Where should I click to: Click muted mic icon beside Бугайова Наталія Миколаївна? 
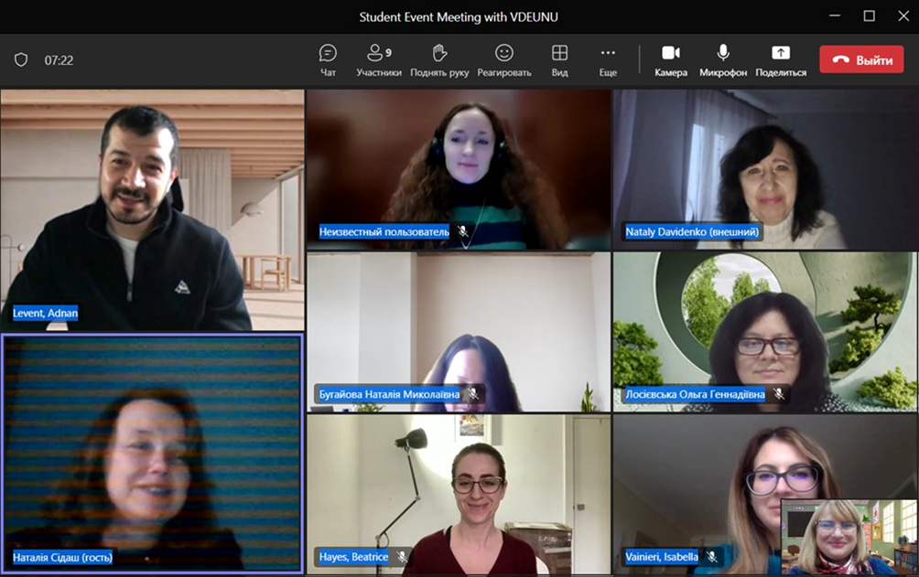pos(473,394)
